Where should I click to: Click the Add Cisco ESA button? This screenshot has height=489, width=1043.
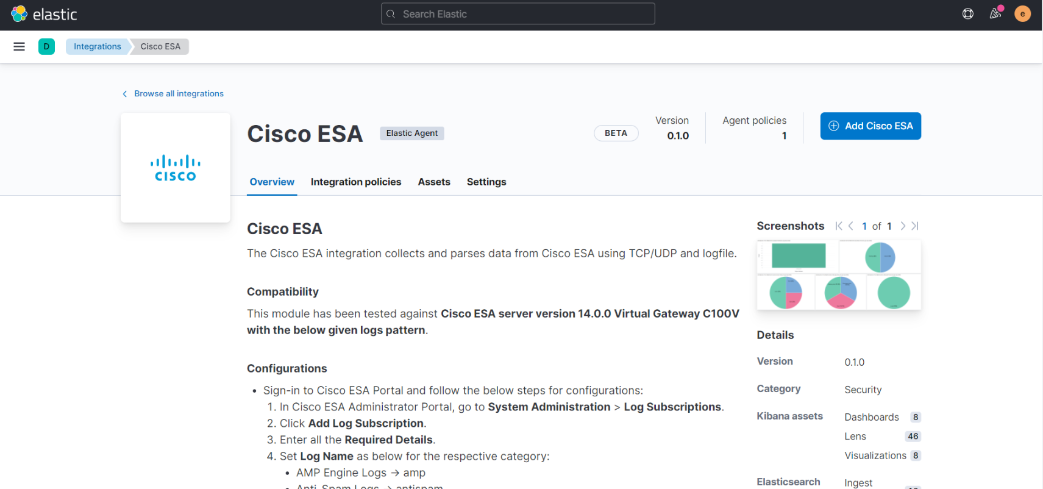(x=870, y=126)
